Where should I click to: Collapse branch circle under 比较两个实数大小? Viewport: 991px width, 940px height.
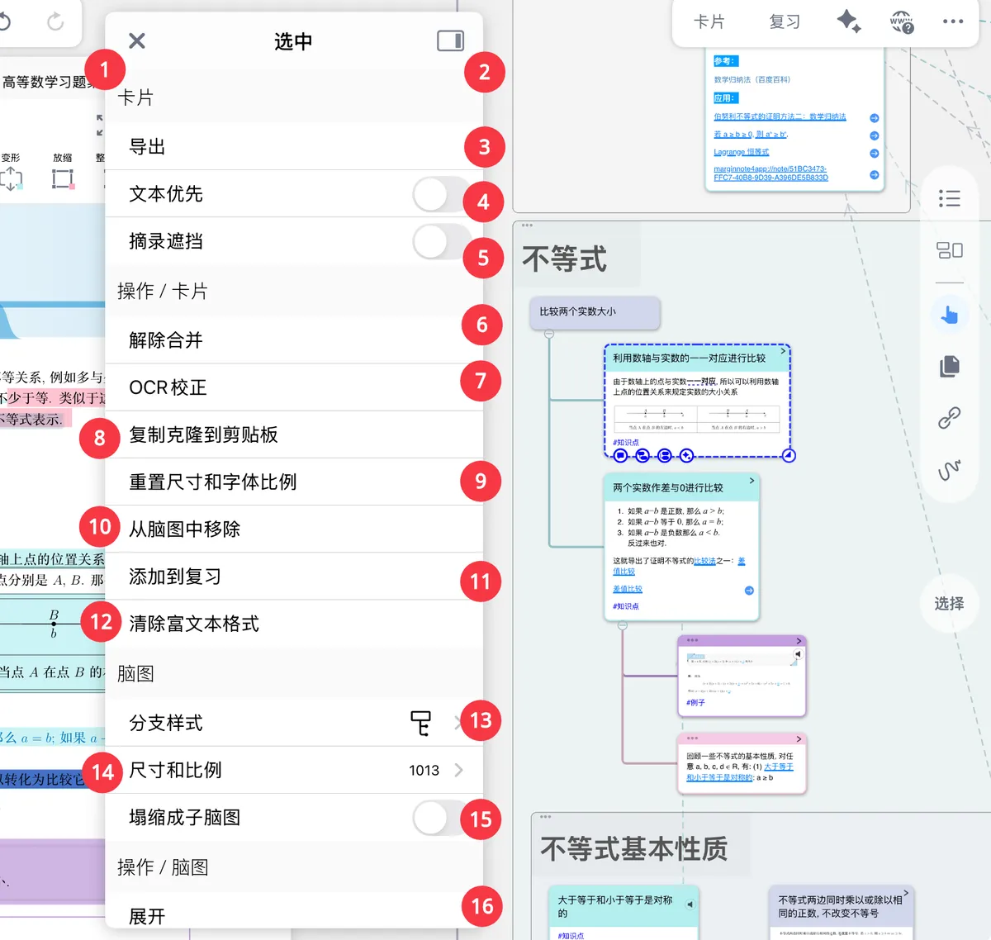coord(549,334)
